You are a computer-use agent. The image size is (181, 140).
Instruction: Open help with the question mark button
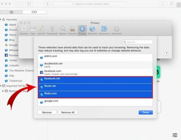[167, 53]
